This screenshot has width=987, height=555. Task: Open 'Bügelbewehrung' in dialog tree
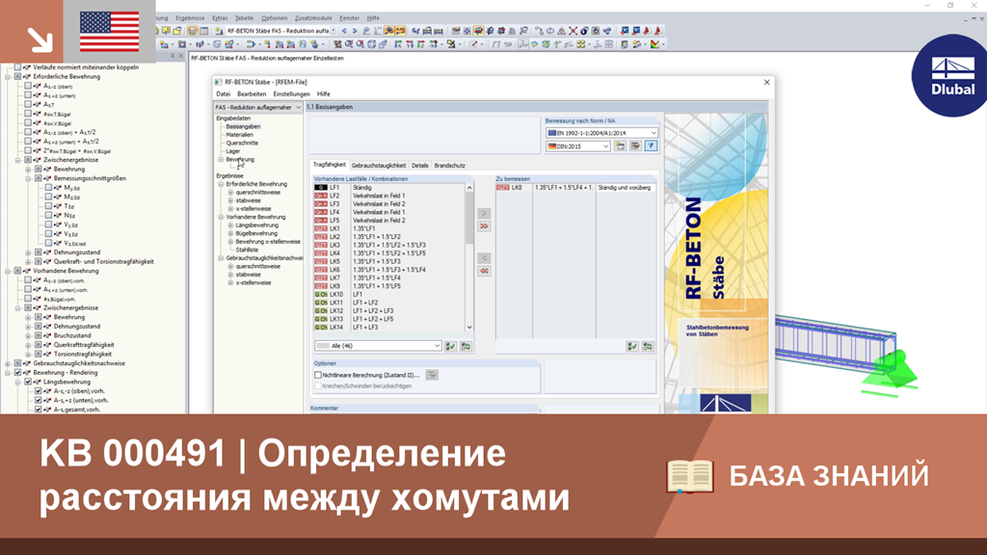point(256,233)
